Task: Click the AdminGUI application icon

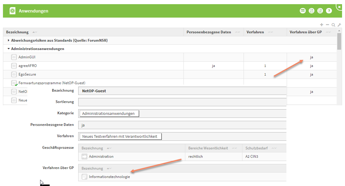Action: click(x=14, y=57)
